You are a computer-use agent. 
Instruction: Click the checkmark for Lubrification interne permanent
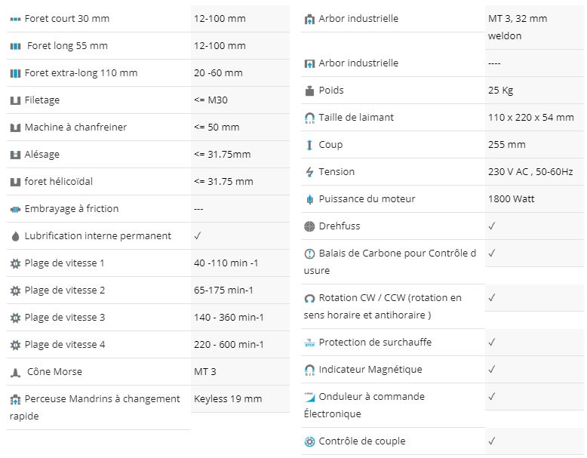198,235
